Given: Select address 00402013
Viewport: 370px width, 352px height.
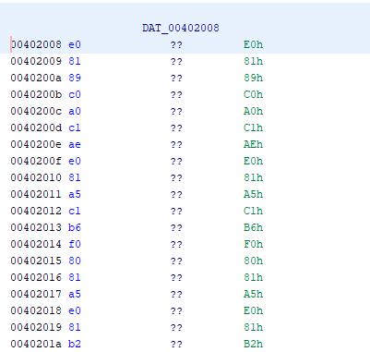Looking at the screenshot, I should coord(36,227).
